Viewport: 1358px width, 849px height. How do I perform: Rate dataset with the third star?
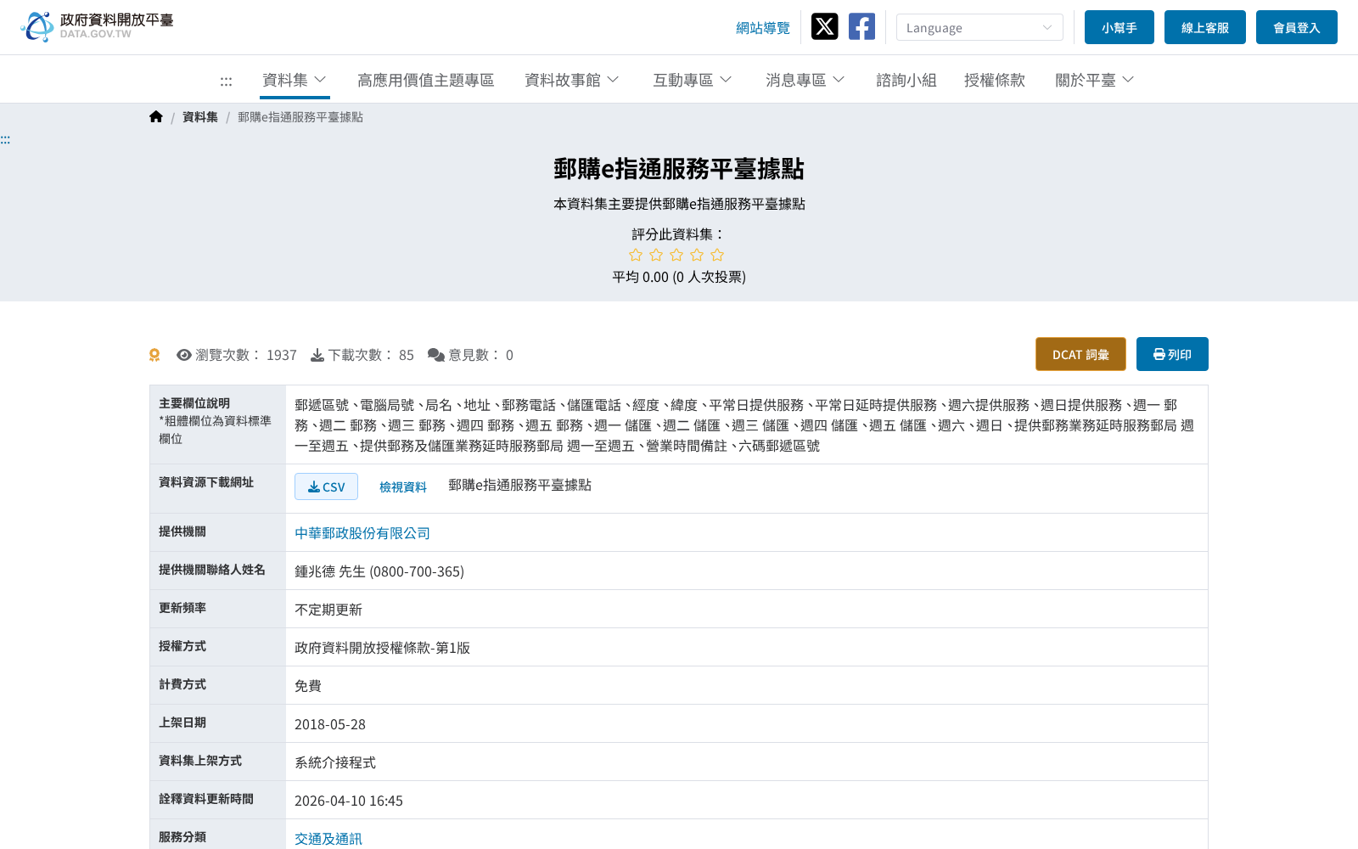coord(676,255)
